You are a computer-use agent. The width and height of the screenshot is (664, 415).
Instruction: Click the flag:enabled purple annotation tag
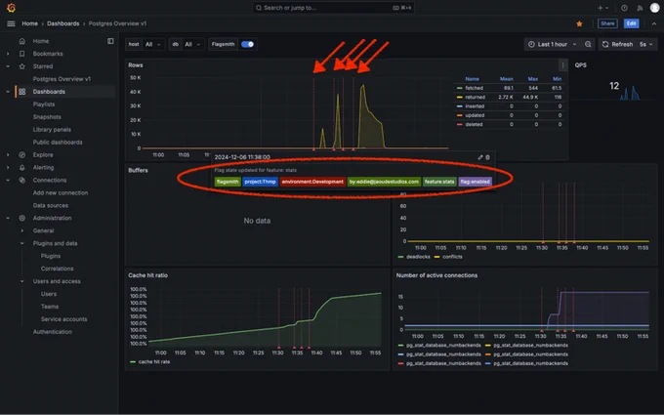tap(475, 182)
